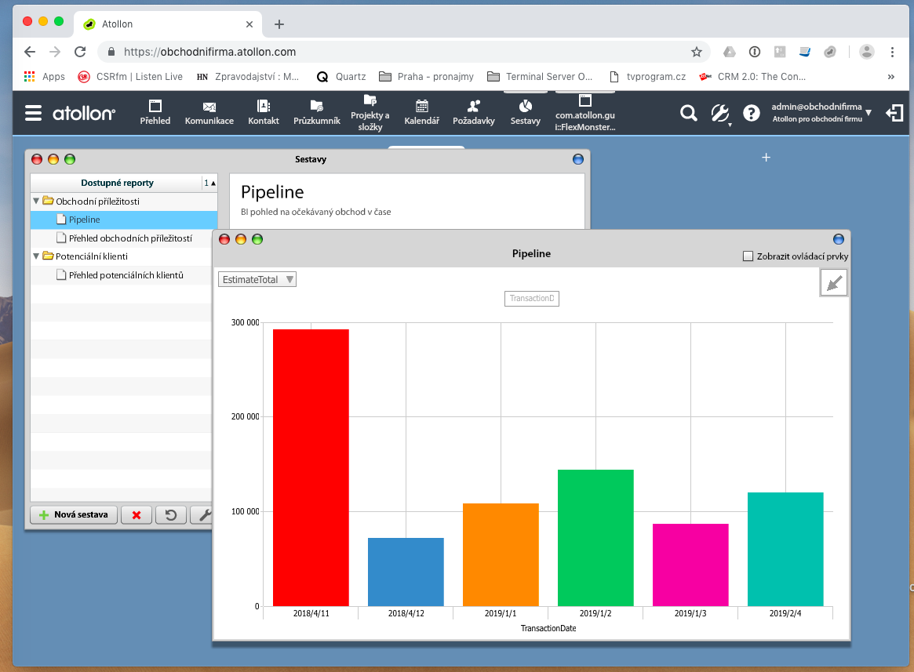The image size is (914, 672).
Task: Open the help question mark icon
Action: (x=752, y=114)
